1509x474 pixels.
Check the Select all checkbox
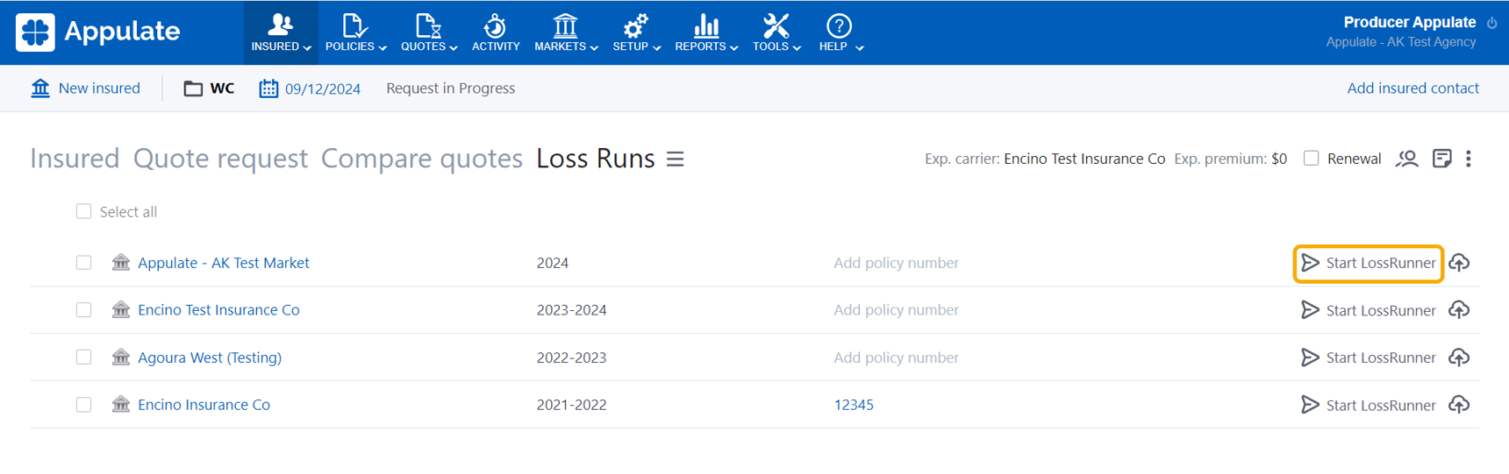pos(83,211)
